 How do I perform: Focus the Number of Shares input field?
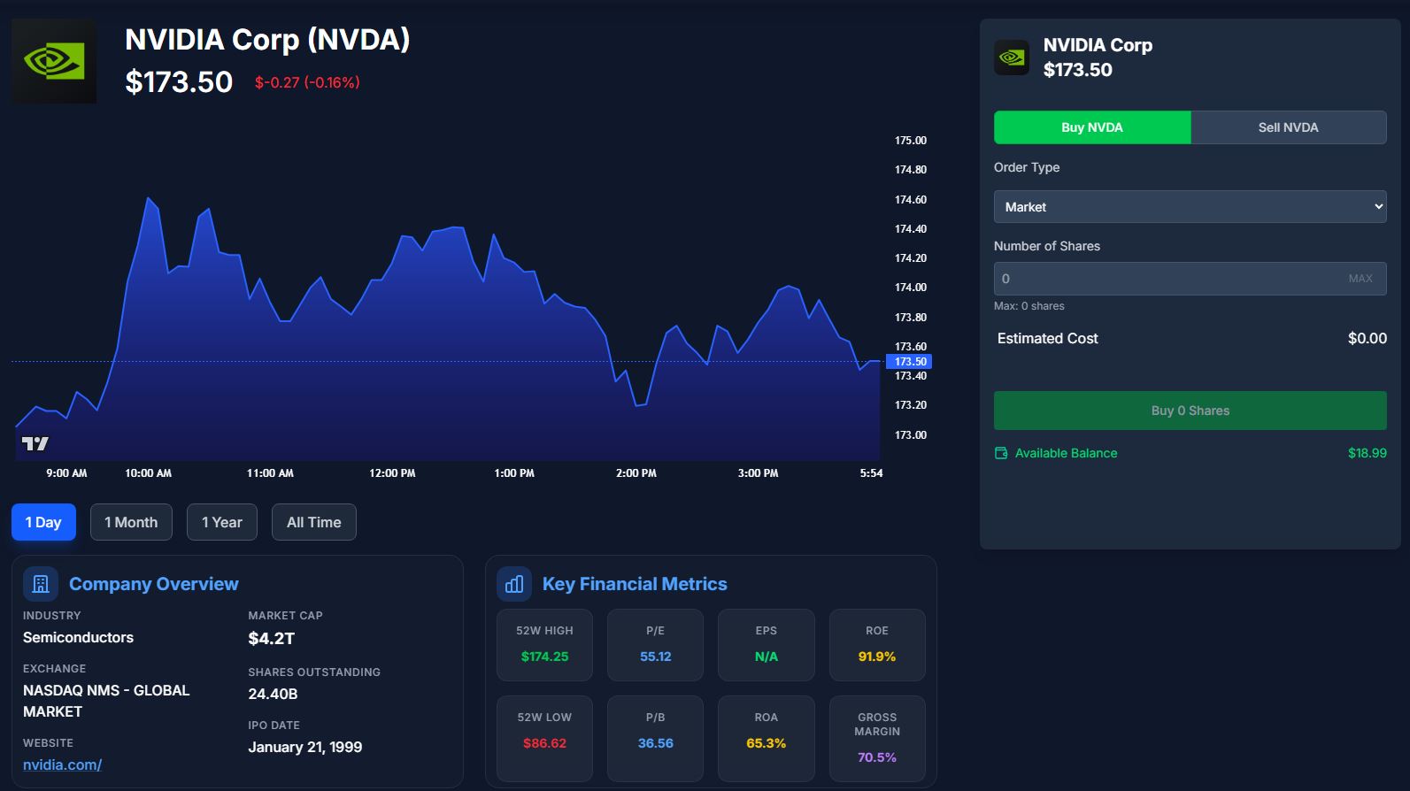(x=1190, y=279)
